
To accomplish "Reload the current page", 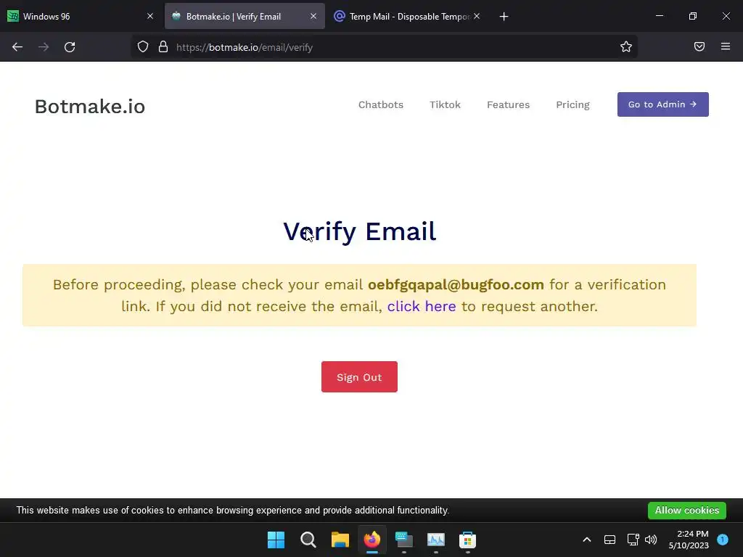I will 70,47.
